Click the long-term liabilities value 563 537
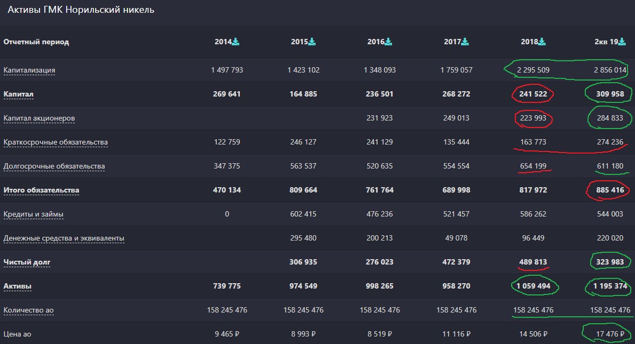635x344 pixels. pos(303,166)
